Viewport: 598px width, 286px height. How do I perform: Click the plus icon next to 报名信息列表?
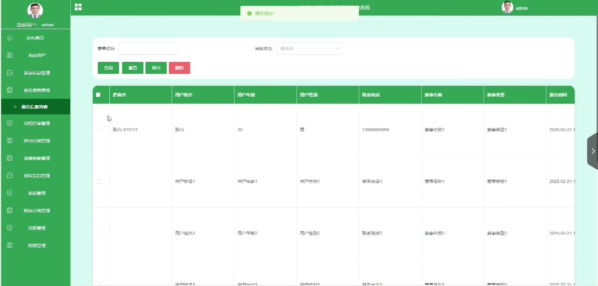click(15, 107)
